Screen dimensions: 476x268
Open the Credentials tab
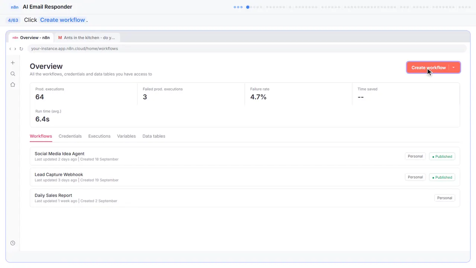point(70,136)
